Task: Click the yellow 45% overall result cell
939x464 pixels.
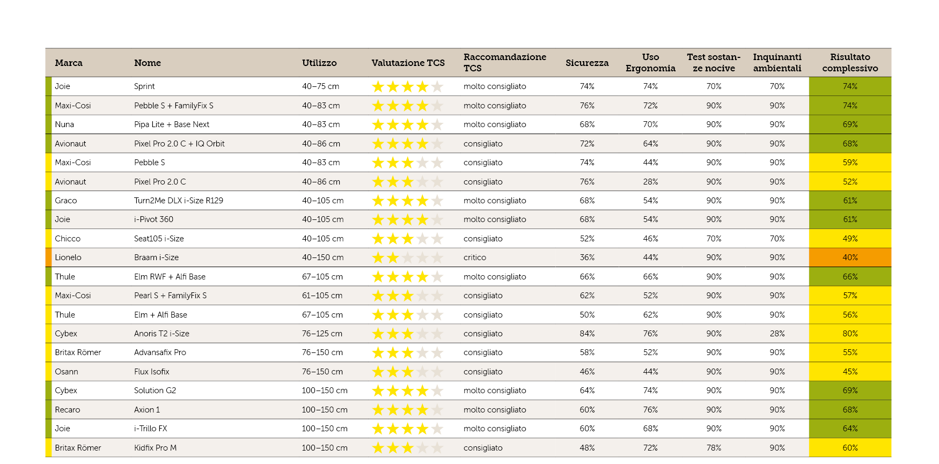Action: tap(850, 372)
